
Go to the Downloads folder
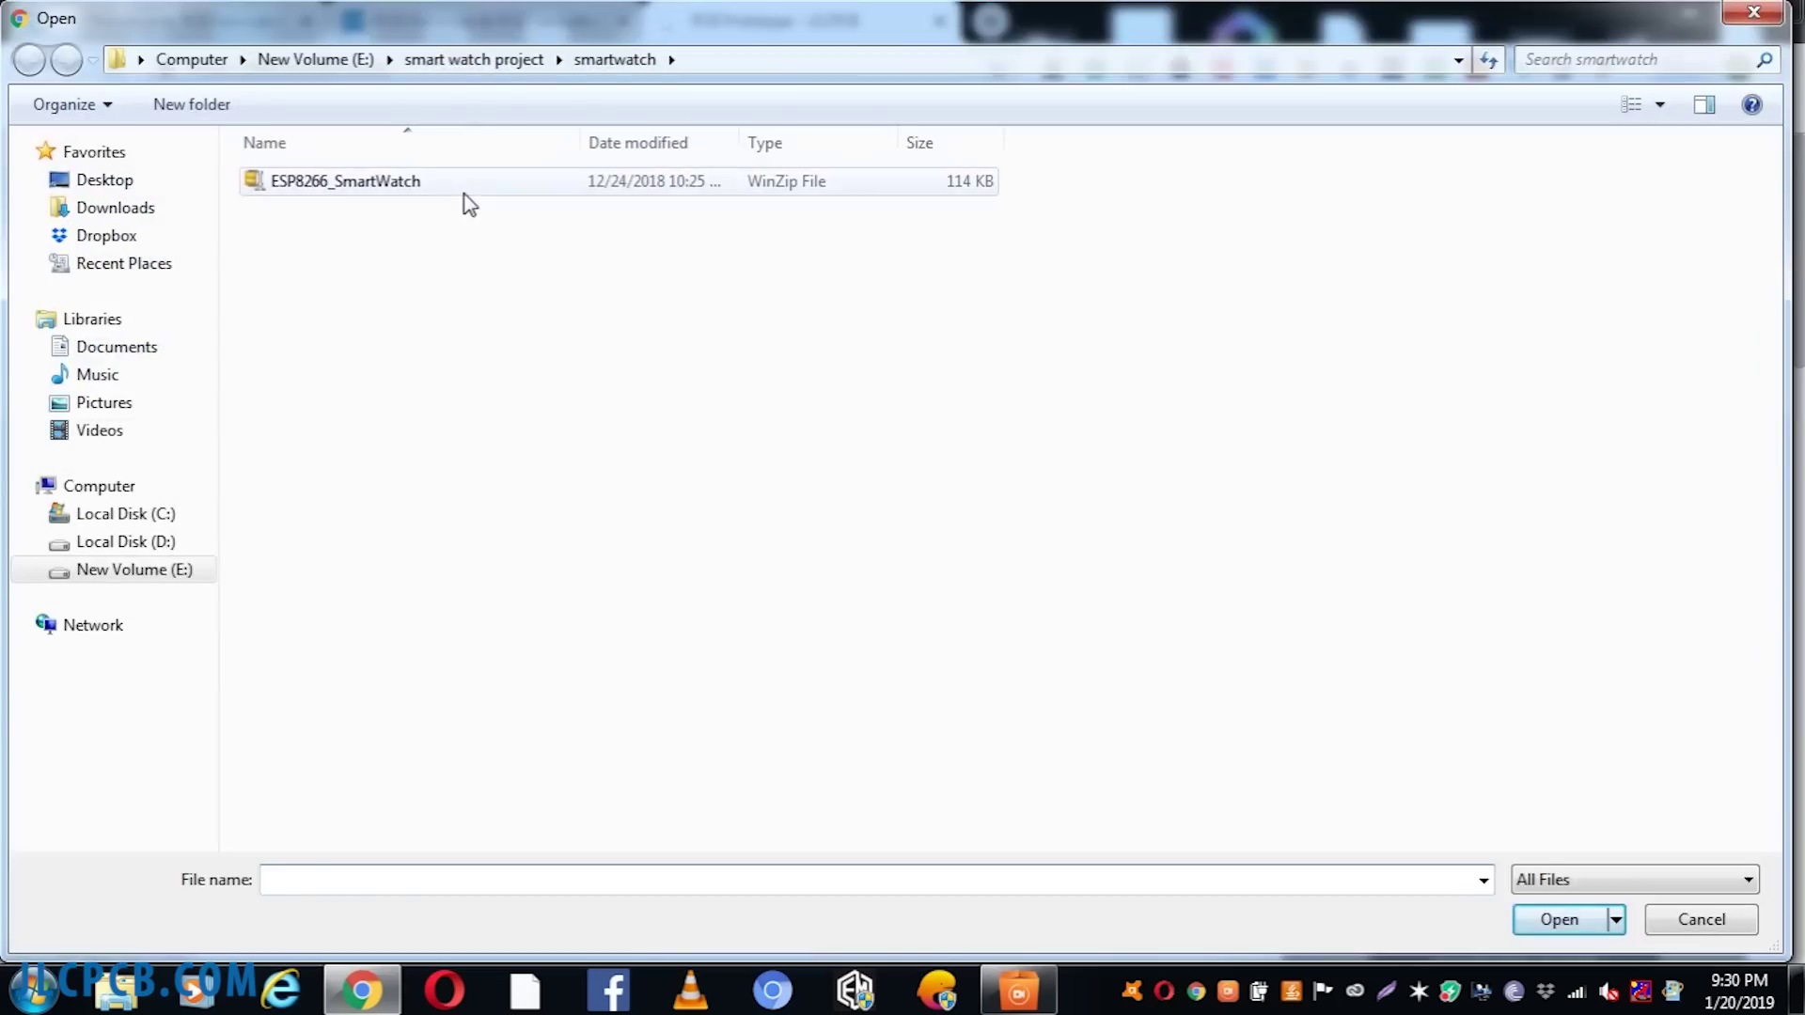coord(115,208)
